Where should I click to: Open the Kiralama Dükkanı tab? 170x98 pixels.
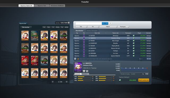coord(57,6)
